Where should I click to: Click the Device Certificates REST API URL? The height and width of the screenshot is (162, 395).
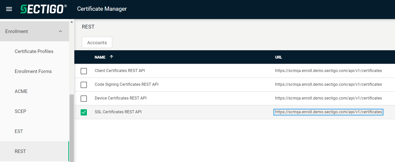click(x=328, y=98)
